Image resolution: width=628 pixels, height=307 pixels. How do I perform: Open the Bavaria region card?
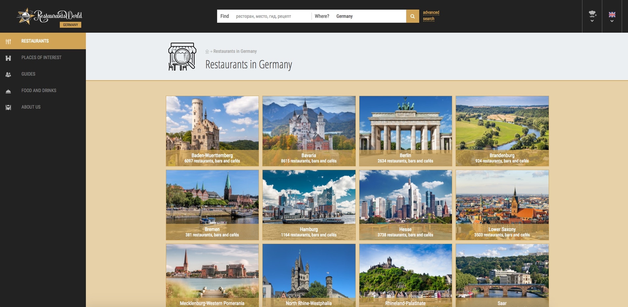[309, 131]
